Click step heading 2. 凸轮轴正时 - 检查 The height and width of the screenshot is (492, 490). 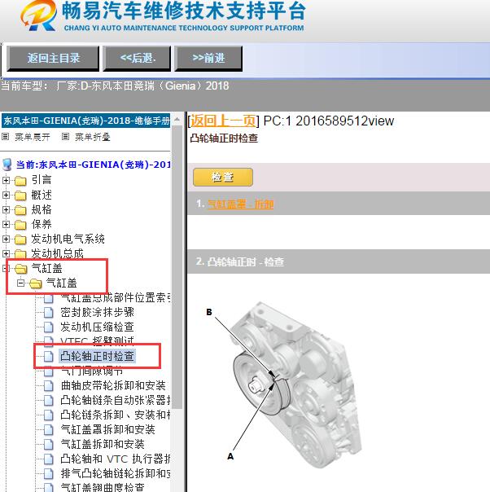[x=240, y=261]
